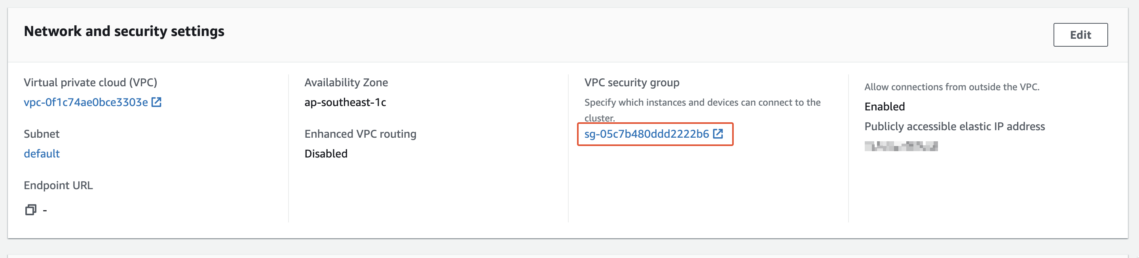Click external link icon beside VPC ID
This screenshot has width=1139, height=258.
point(157,102)
